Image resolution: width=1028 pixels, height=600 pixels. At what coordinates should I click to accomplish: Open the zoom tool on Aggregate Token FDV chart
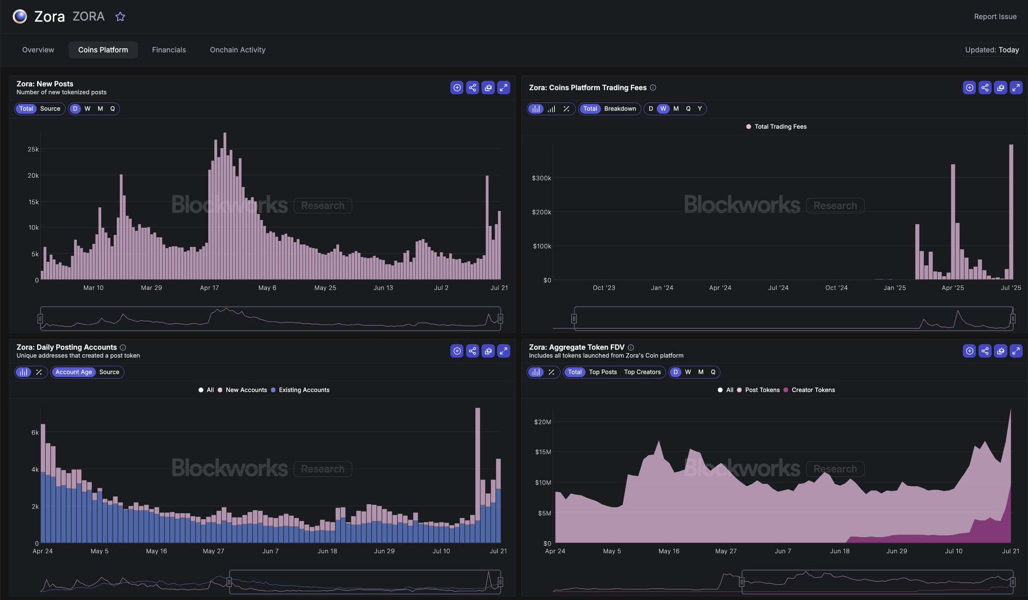(x=969, y=351)
